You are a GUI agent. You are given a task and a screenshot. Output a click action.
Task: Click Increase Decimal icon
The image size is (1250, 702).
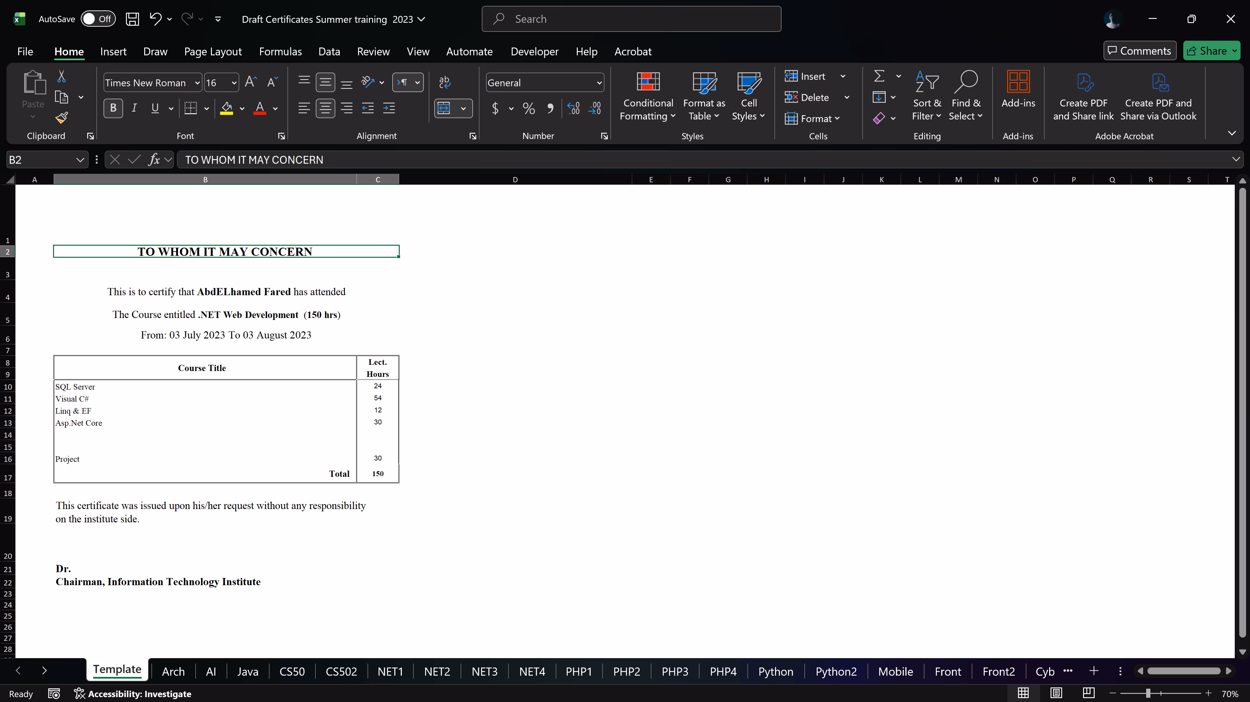574,108
